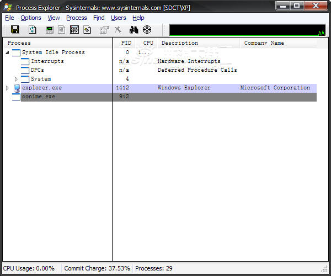
Task: Open System Information graph icon
Action: click(50, 30)
